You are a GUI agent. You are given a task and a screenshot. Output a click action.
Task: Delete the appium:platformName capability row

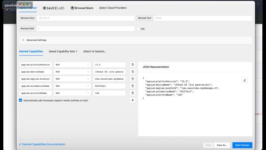(133, 93)
